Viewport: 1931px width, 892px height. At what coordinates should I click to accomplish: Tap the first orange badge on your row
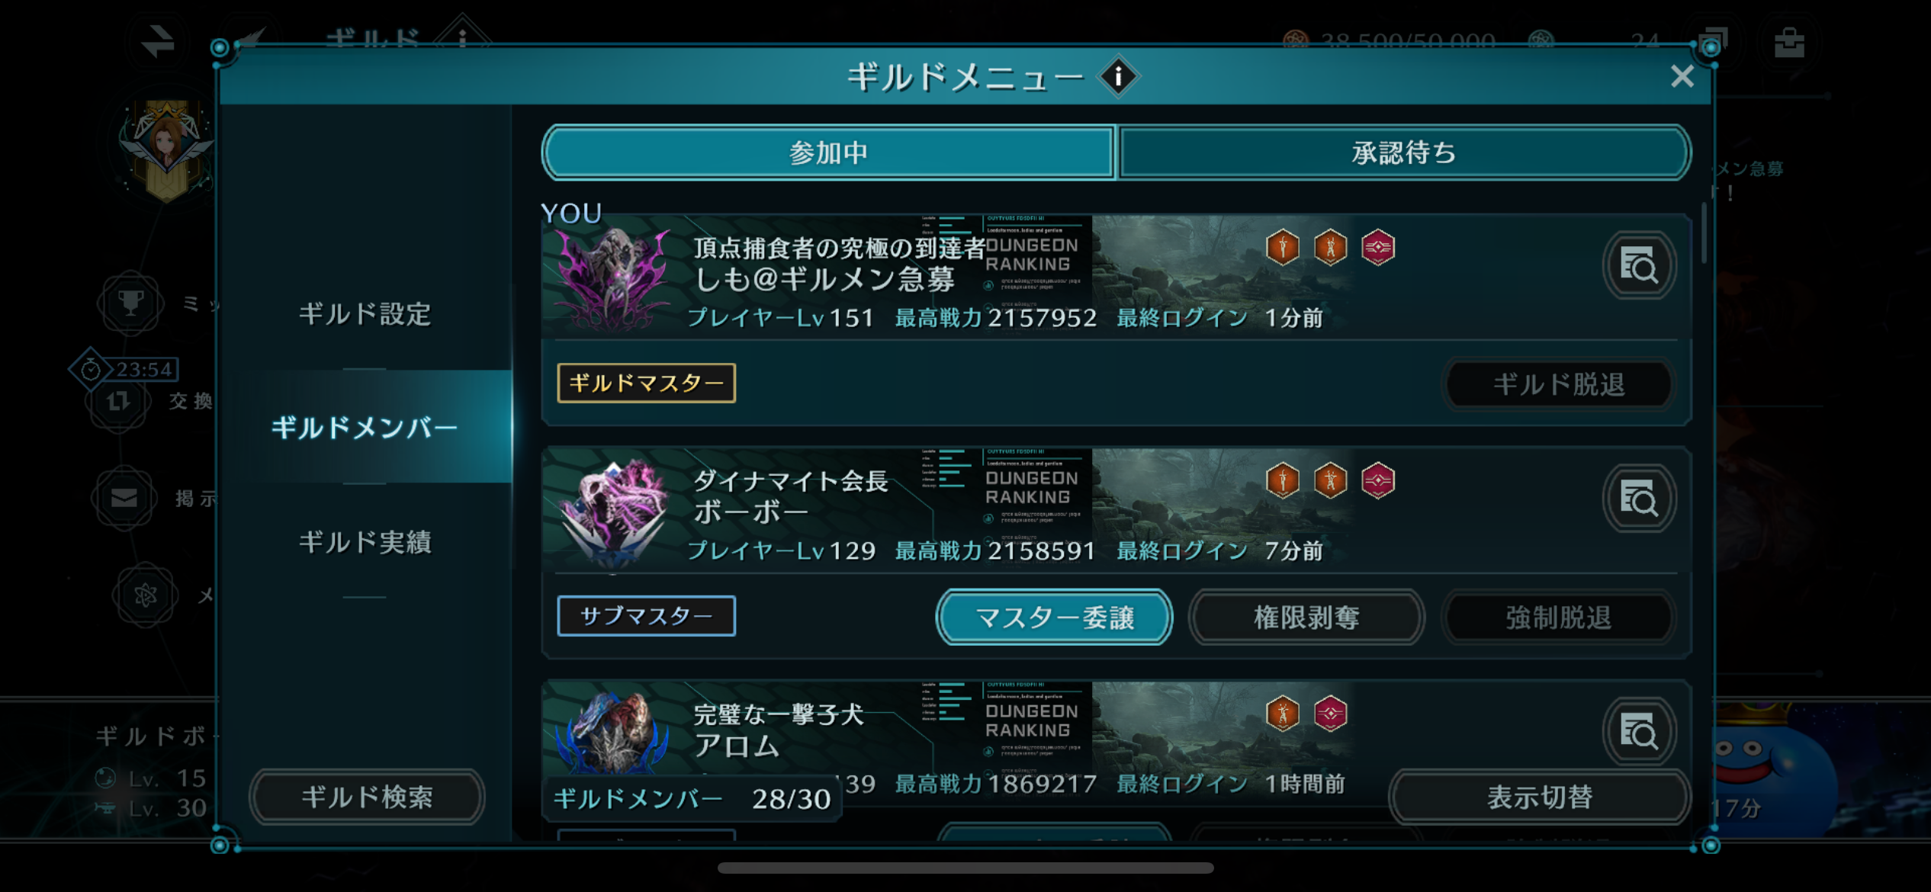click(x=1283, y=247)
